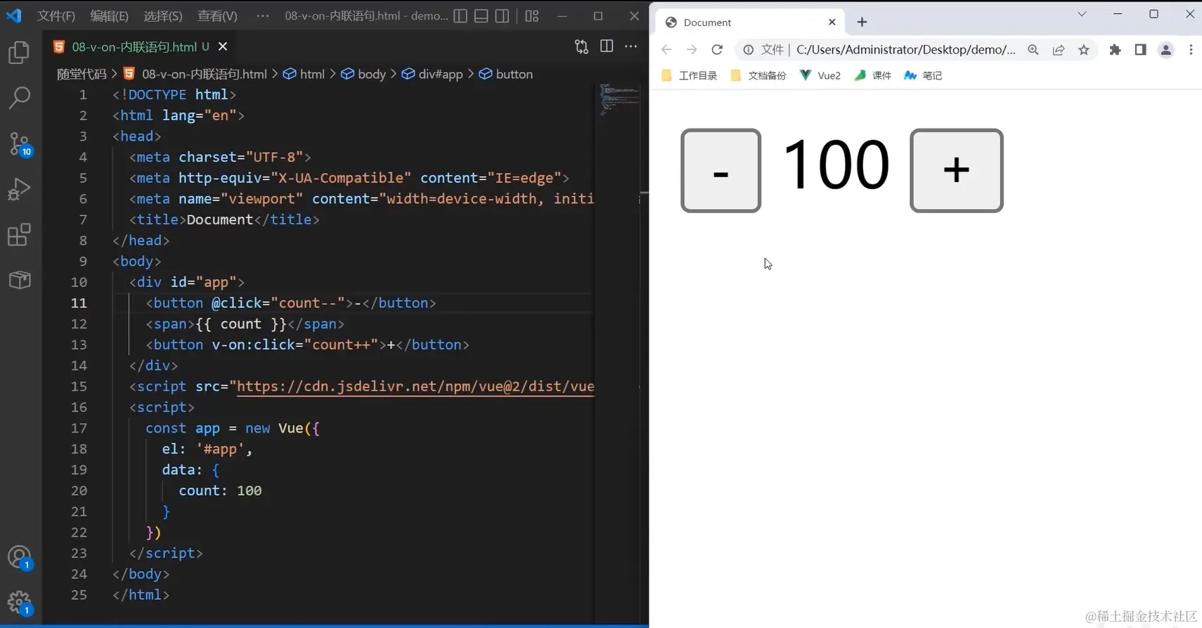Open Source Control view with 10 changes
This screenshot has width=1202, height=628.
point(19,144)
